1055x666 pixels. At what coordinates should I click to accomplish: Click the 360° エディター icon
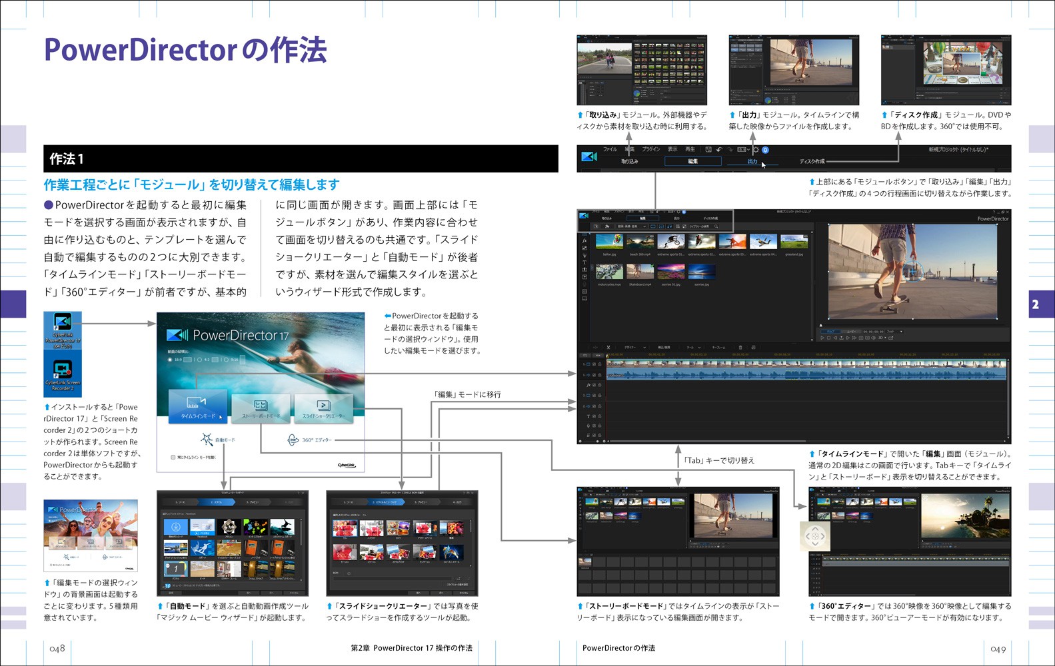293,440
